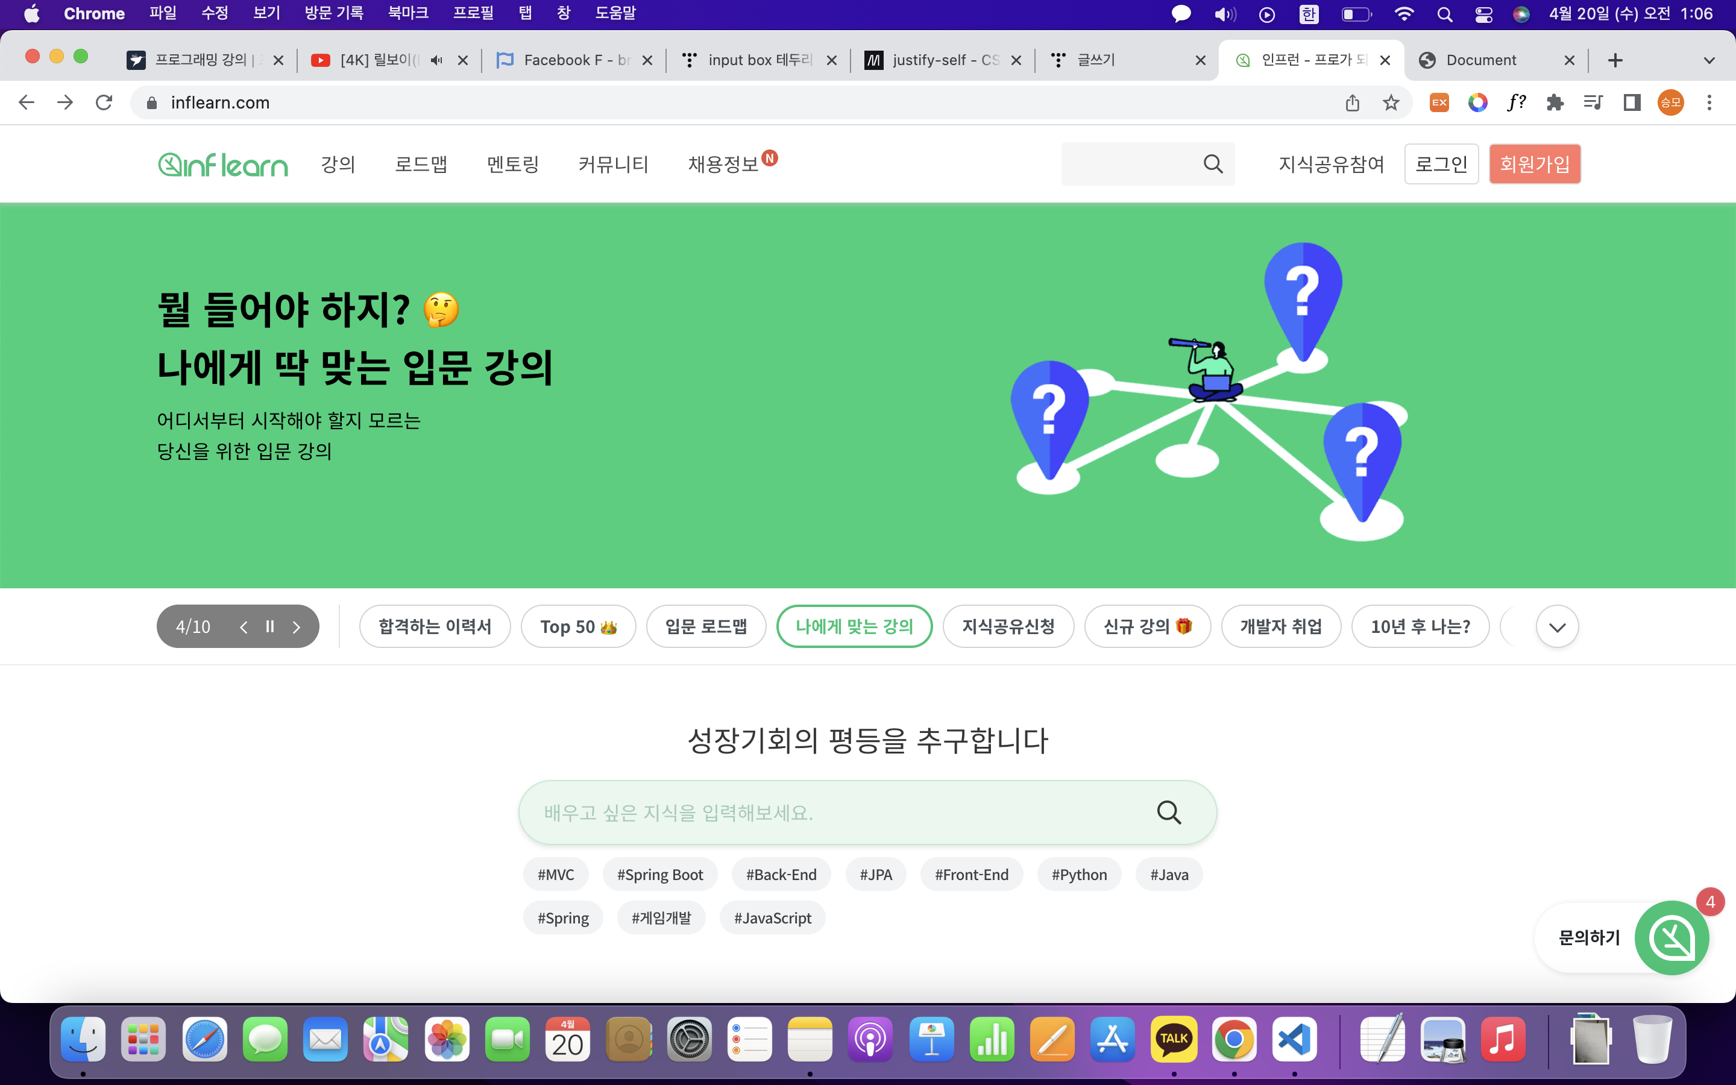Open the Chrome extensions puzzle icon
Image resolution: width=1736 pixels, height=1085 pixels.
coord(1555,102)
